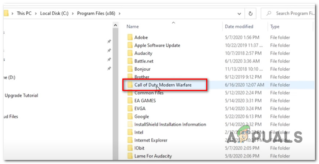Viewport: 319px width, 164px height.
Task: Select the Google folder icon
Action: point(130,116)
